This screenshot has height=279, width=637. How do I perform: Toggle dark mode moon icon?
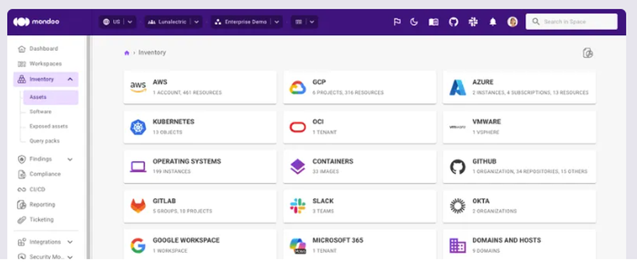(x=414, y=22)
